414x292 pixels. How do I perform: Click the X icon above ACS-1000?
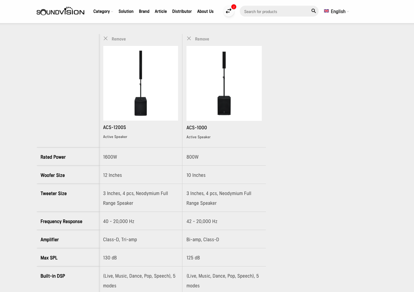[x=189, y=39]
